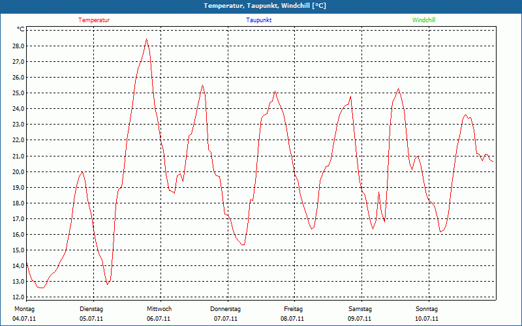Click the '19,0' y-axis value
The image size is (522, 326).
tap(19, 187)
